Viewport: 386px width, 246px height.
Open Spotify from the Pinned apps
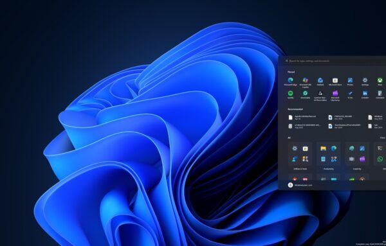[291, 94]
